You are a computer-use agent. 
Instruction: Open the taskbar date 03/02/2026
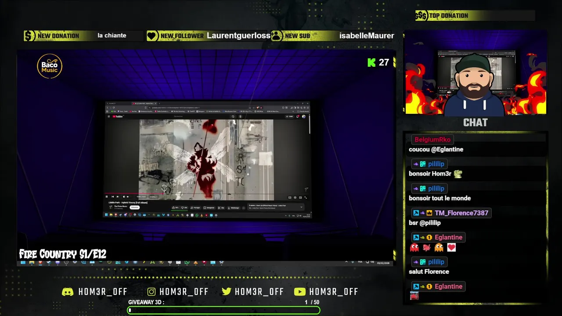click(x=383, y=263)
